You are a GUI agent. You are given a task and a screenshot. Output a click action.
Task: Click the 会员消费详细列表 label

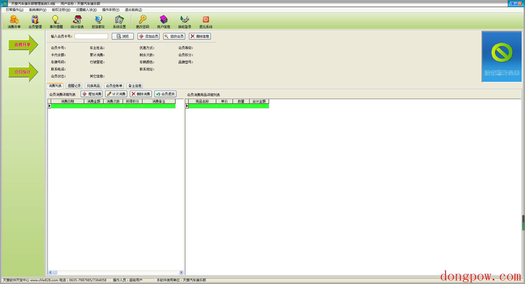point(62,95)
